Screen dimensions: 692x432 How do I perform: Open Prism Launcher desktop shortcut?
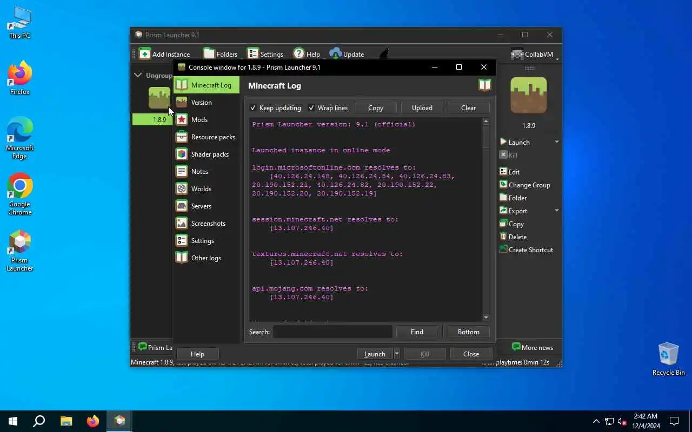(x=19, y=251)
